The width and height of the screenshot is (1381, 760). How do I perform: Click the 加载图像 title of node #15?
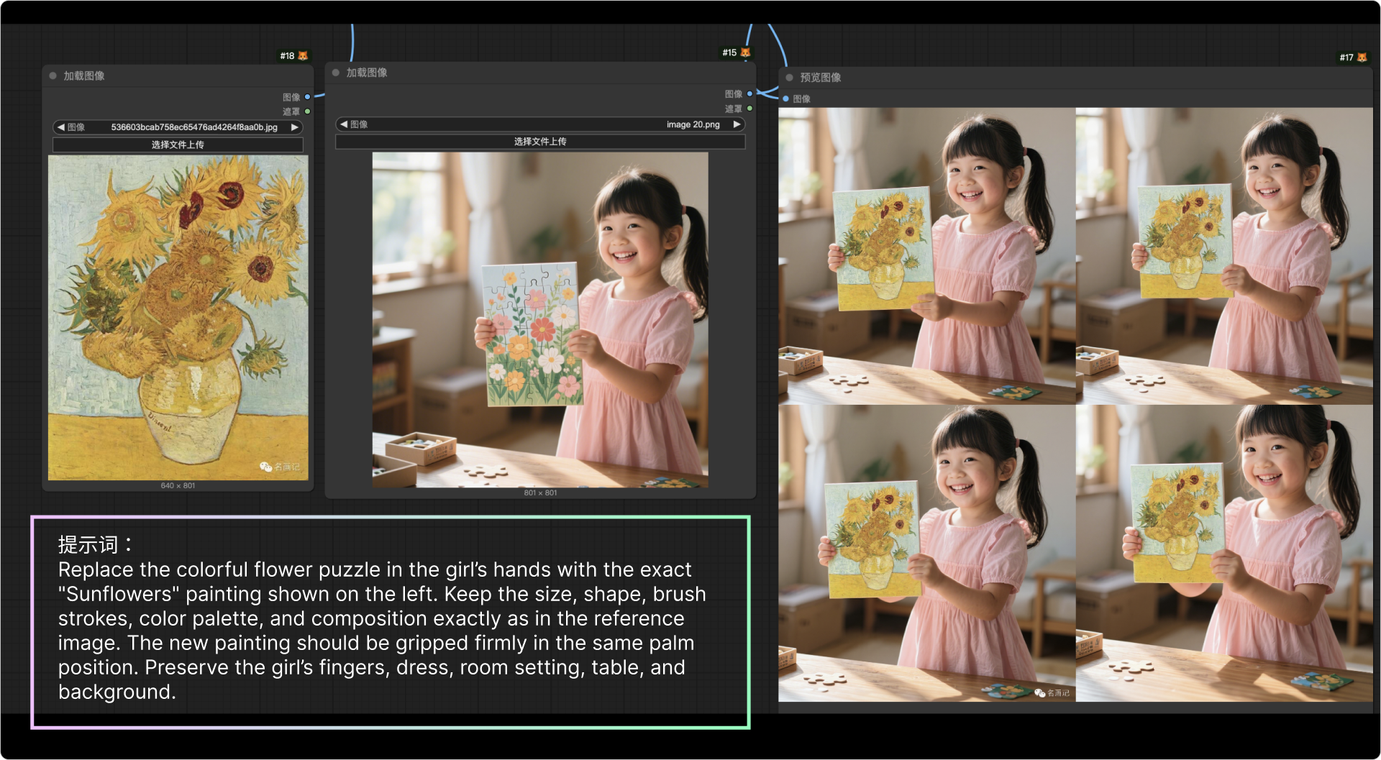[367, 73]
